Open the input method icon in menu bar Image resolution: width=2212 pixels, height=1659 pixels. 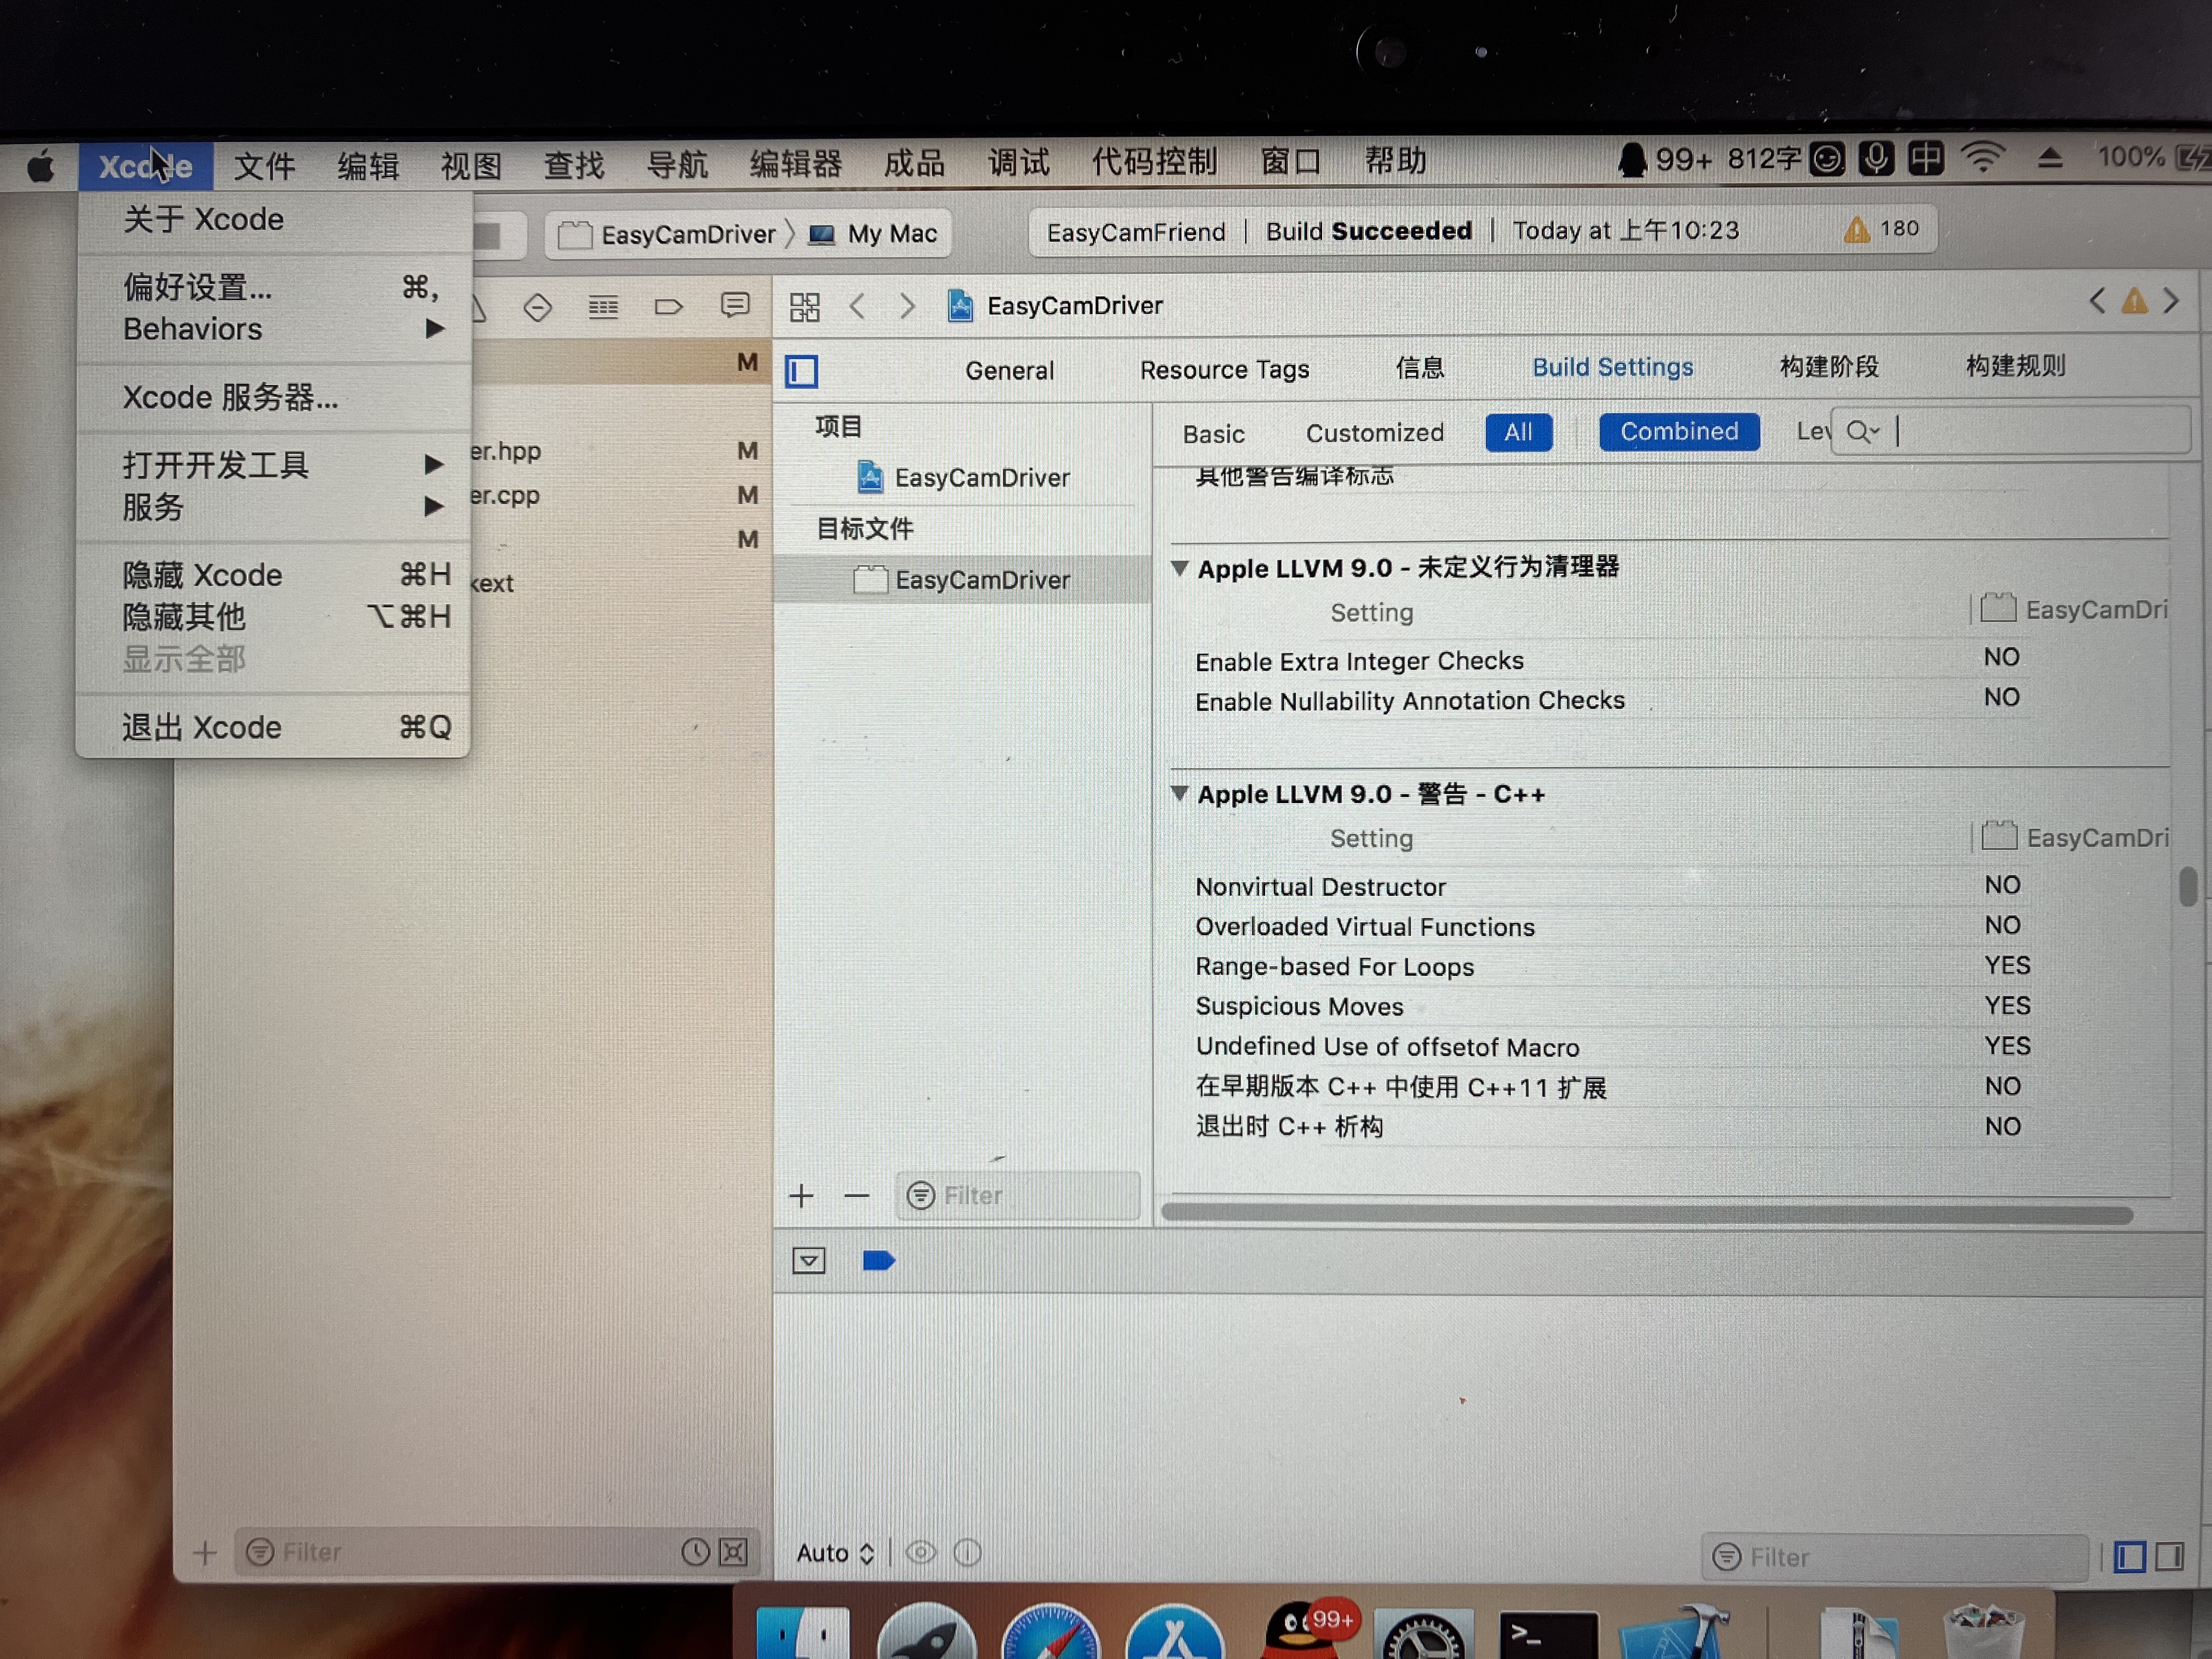pos(1926,159)
